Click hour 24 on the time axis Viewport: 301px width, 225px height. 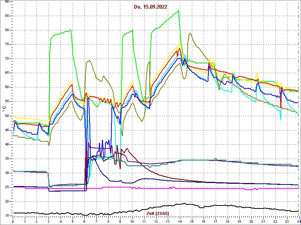click(298, 221)
